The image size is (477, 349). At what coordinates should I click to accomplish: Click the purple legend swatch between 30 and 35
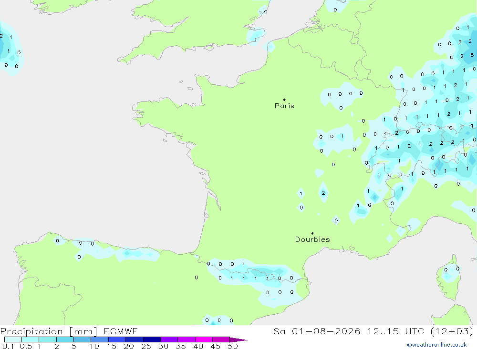point(169,339)
